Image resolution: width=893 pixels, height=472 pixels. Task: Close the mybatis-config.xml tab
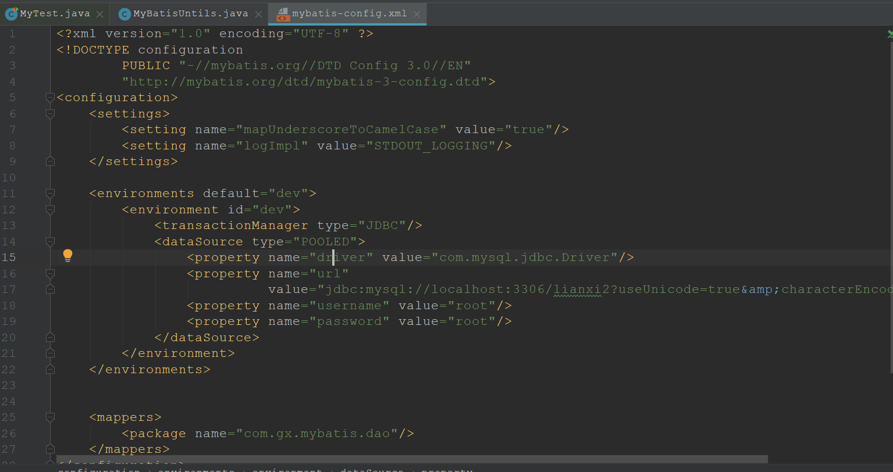pos(417,14)
